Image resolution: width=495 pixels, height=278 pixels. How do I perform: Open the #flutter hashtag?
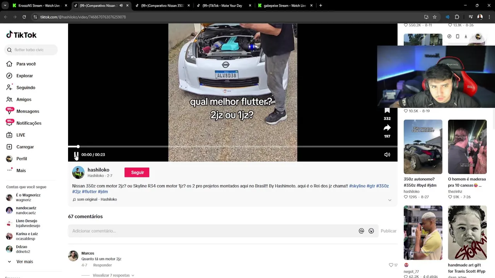[89, 192]
